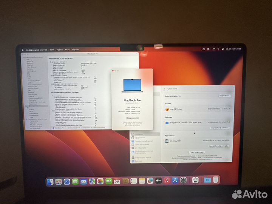Open the Apple menu
The height and width of the screenshot is (204, 272).
click(x=23, y=50)
